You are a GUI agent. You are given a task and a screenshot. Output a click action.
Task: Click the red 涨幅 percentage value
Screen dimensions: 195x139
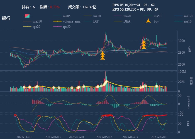click(x=55, y=7)
